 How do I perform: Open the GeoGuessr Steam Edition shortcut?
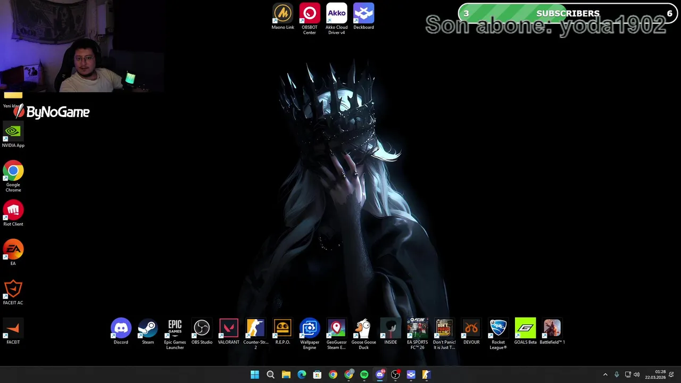336,335
